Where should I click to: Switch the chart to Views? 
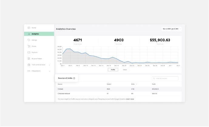click(x=125, y=70)
